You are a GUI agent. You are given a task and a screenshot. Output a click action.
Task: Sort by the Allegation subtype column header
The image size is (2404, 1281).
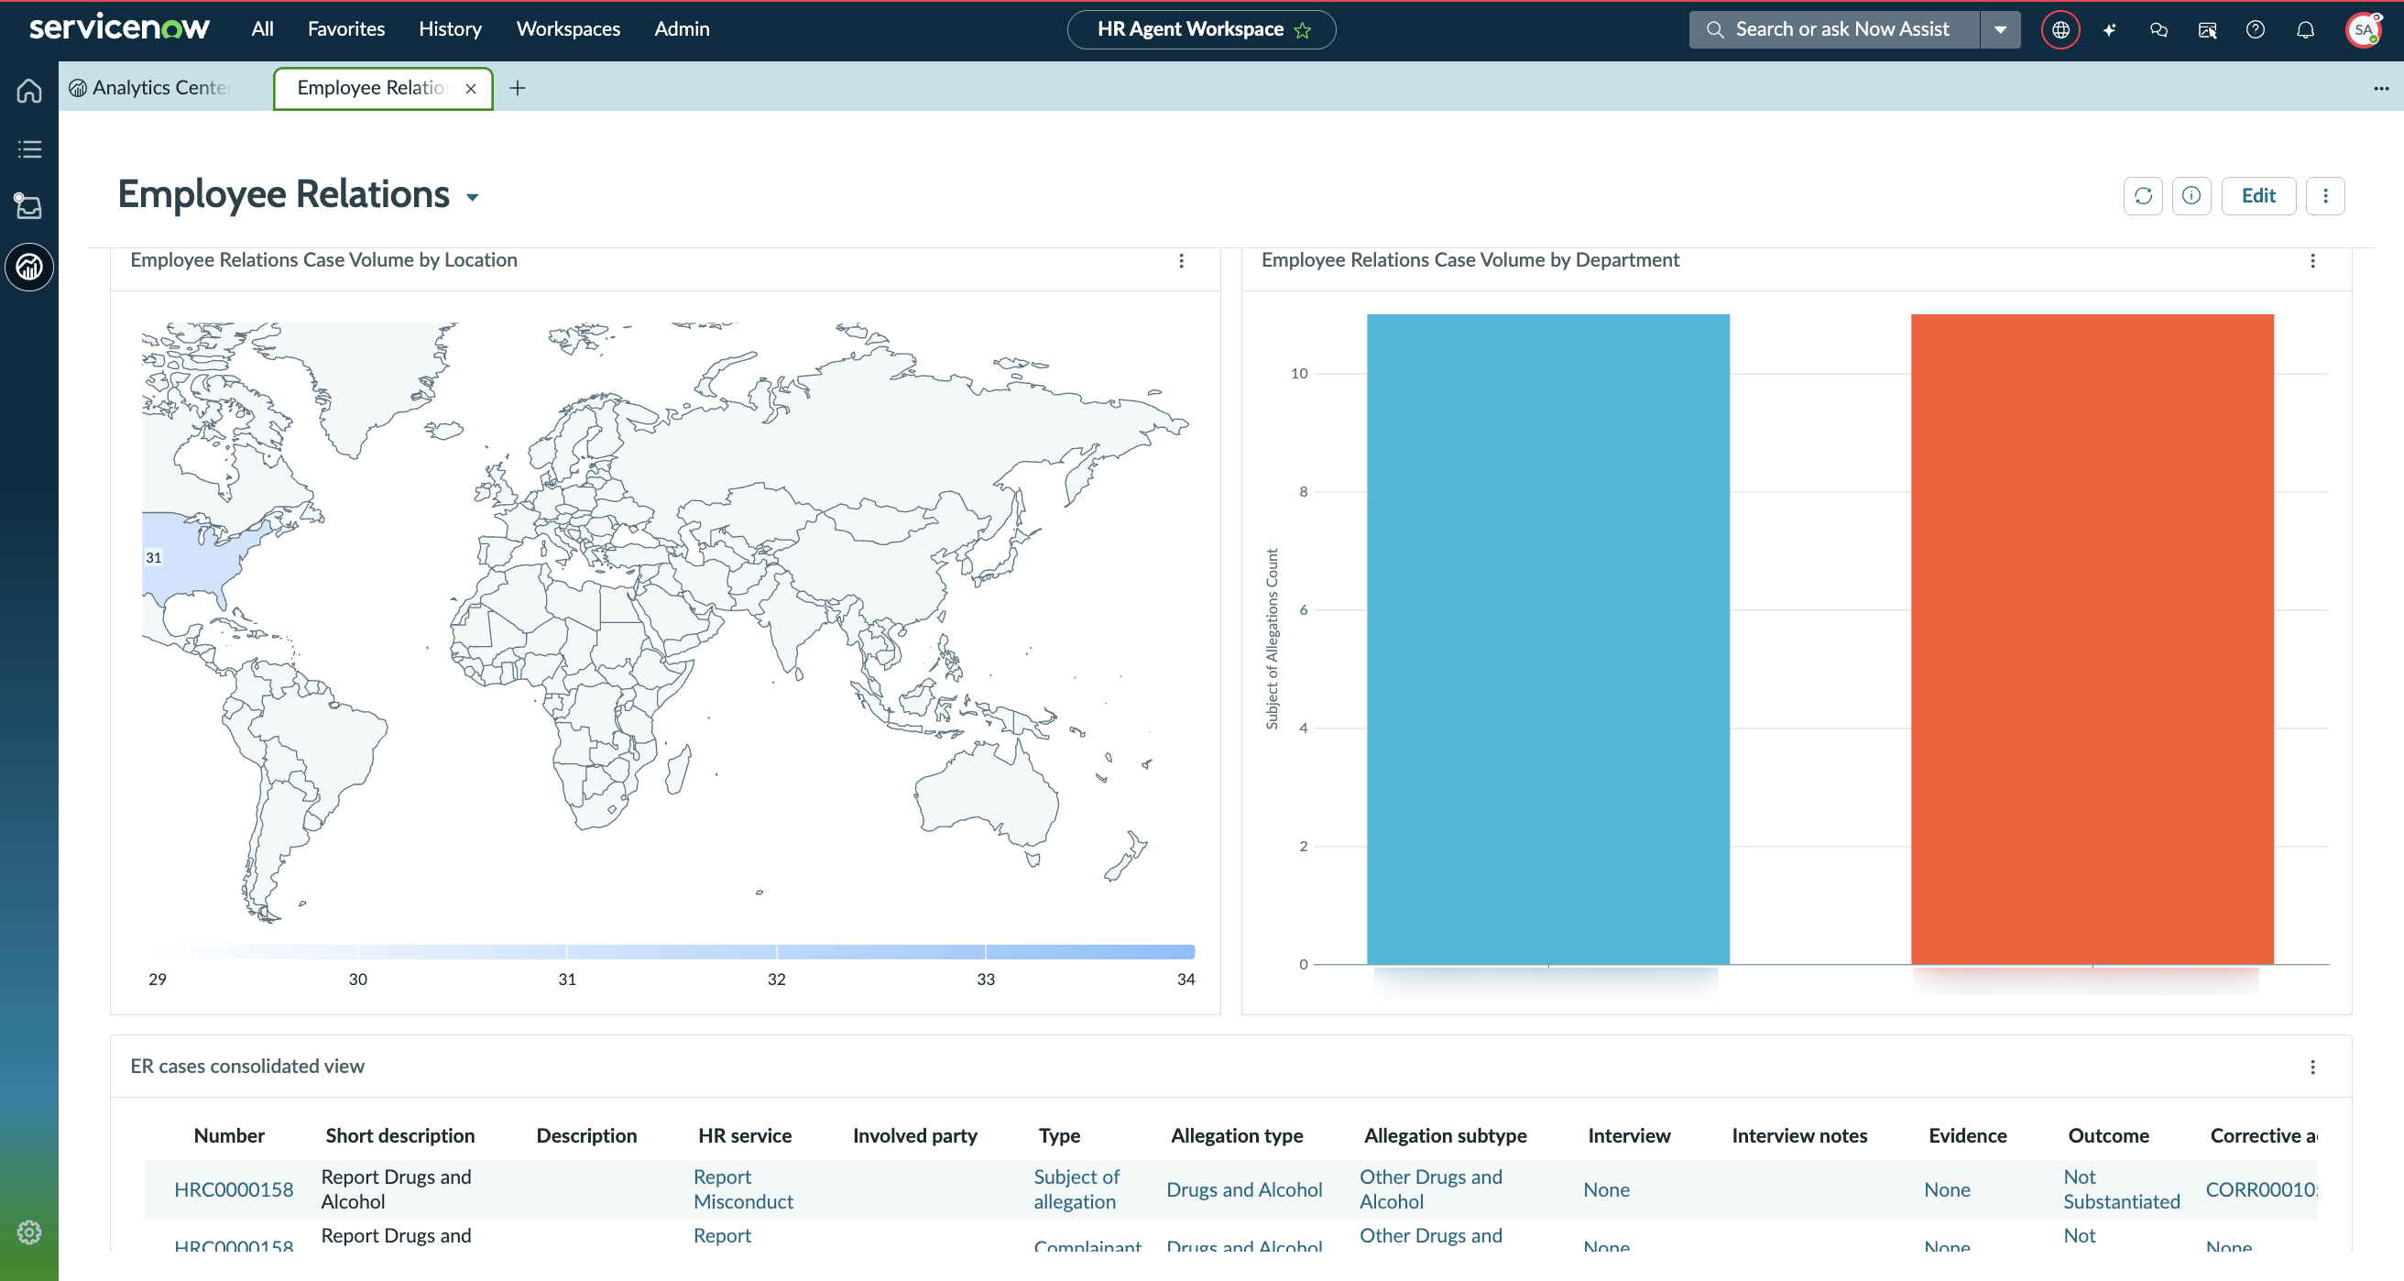1445,1135
